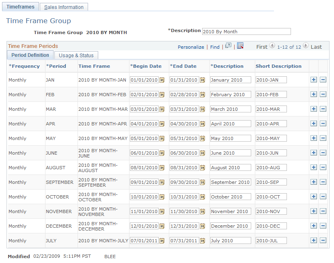Image resolution: width=334 pixels, height=263 pixels.
Task: Download the Time Frame Periods grid to spreadsheet
Action: coord(240,46)
